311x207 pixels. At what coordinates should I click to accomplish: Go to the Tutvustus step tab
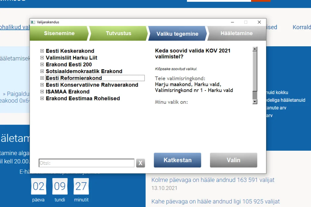[x=119, y=33]
